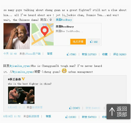The height and width of the screenshot is (123, 131).
Task: Like the reply post showing 1638 likes
Action: pos(71,117)
